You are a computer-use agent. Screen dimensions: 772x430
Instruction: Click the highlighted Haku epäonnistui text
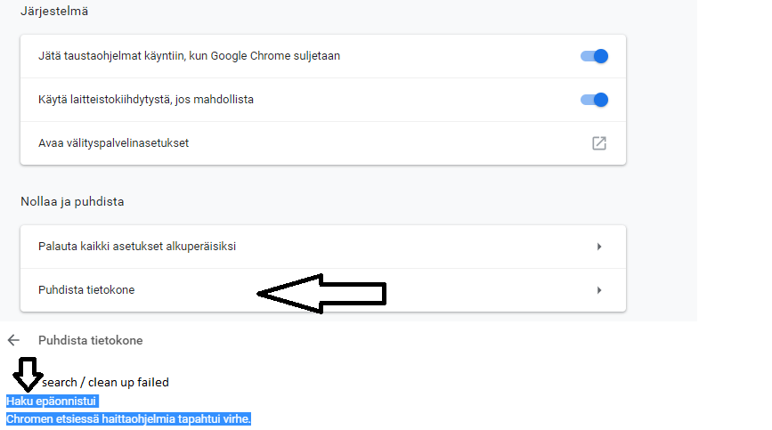(51, 402)
